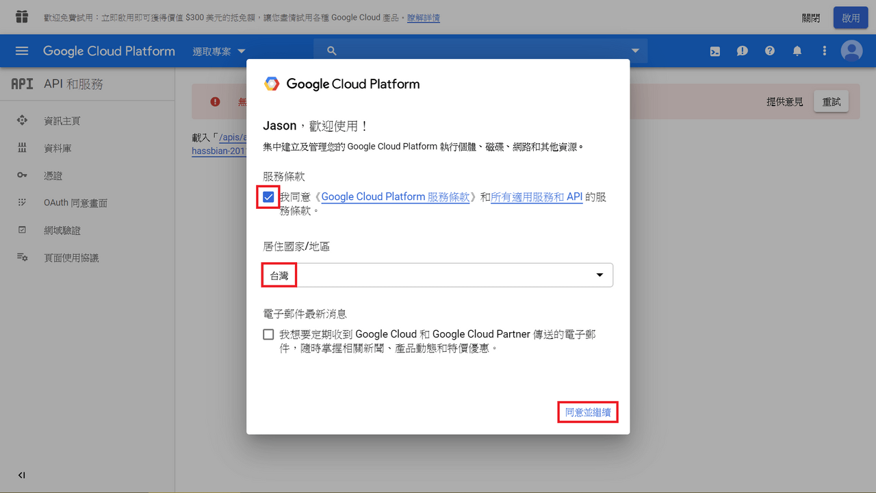The image size is (876, 493).
Task: Open the Help question mark icon
Action: tap(770, 51)
